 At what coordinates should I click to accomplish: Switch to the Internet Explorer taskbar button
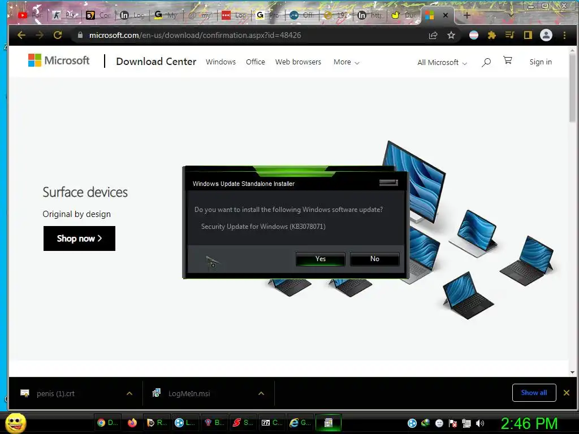tap(300, 423)
